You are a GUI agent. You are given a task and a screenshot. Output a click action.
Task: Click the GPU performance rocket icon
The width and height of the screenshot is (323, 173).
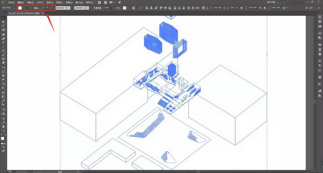coord(119,2)
